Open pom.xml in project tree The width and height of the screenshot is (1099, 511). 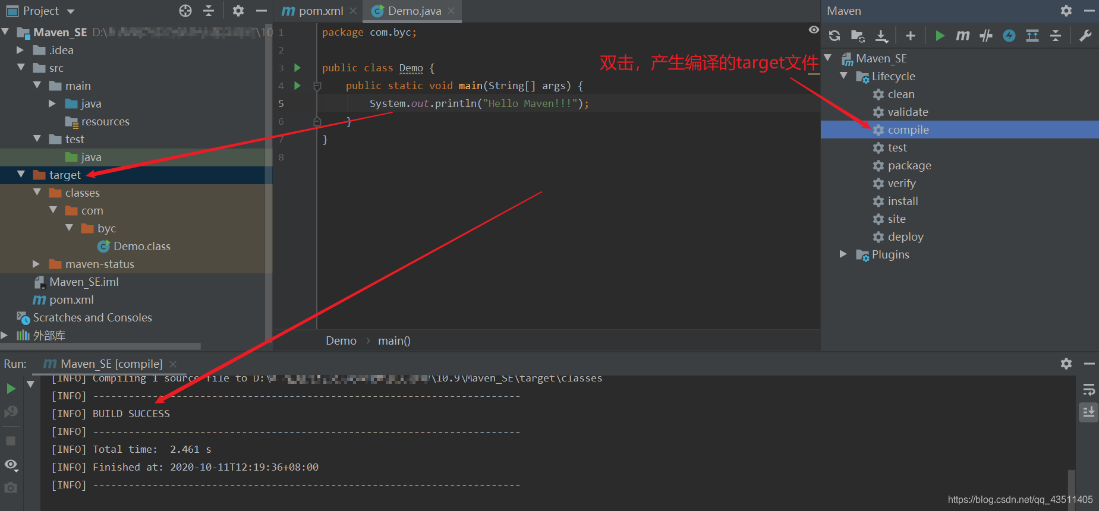pyautogui.click(x=64, y=299)
